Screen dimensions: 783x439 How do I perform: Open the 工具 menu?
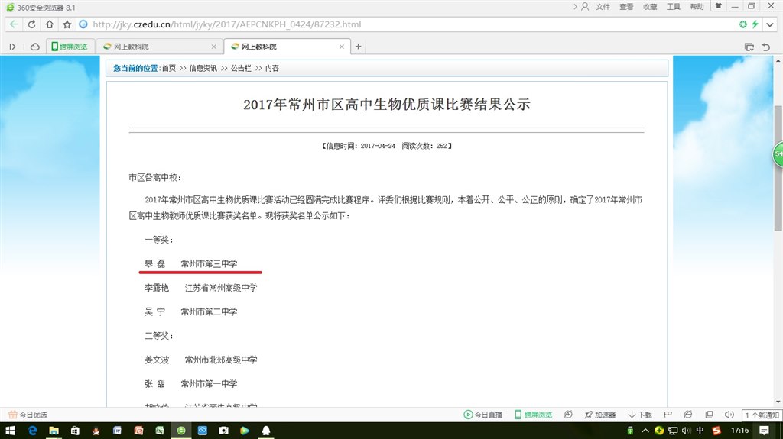tap(673, 6)
